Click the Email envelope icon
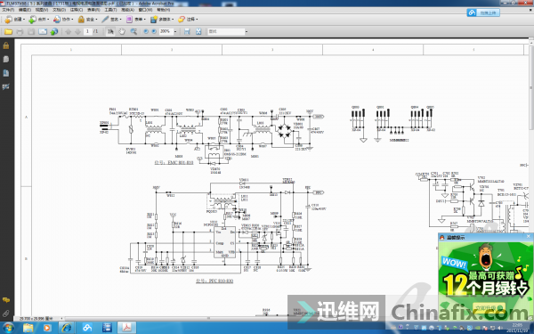The image size is (534, 334). pyautogui.click(x=43, y=32)
